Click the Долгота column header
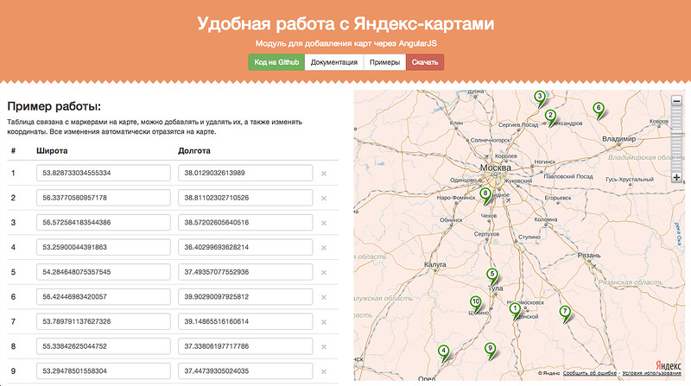Viewport: 691px width, 386px height. (x=194, y=151)
